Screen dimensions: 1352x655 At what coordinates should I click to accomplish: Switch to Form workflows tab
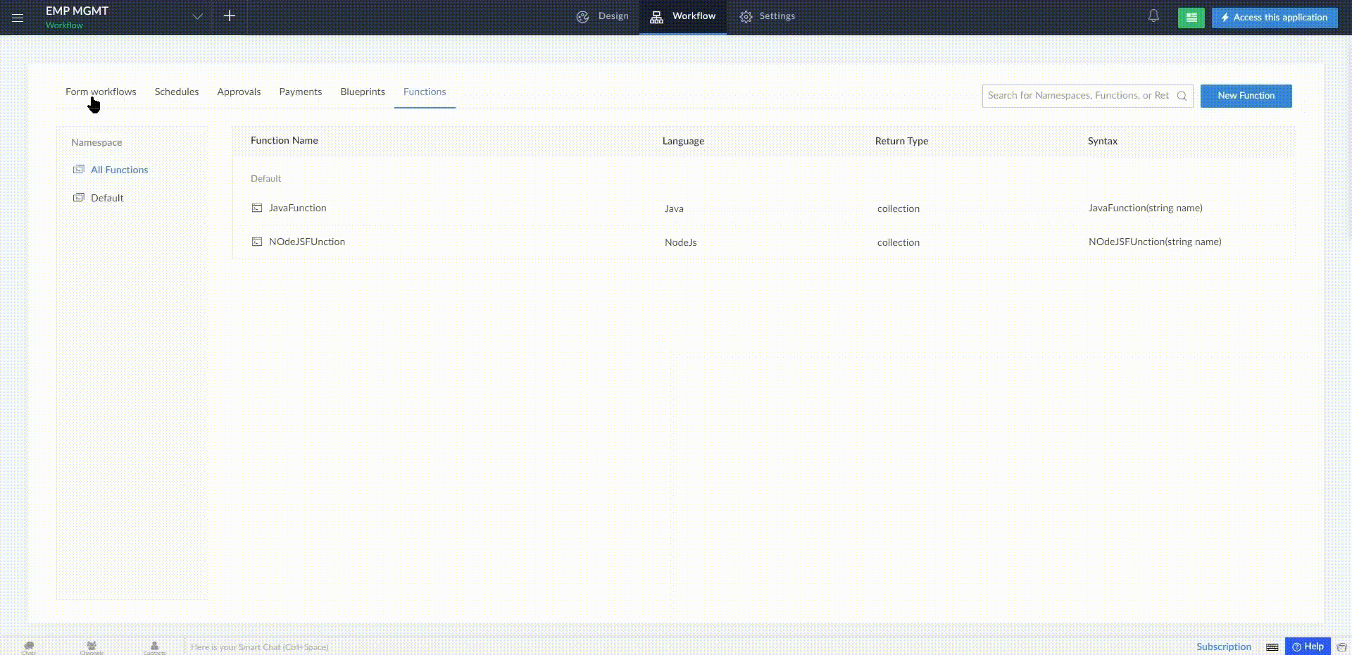101,92
